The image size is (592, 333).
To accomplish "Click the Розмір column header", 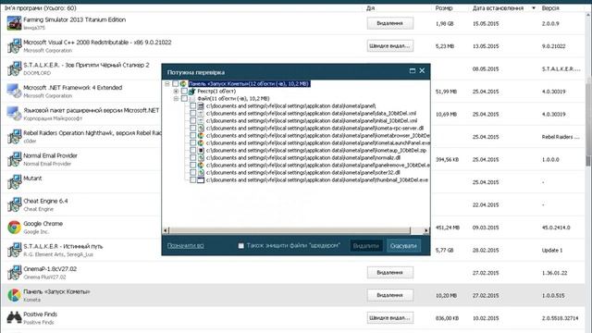I will [444, 8].
